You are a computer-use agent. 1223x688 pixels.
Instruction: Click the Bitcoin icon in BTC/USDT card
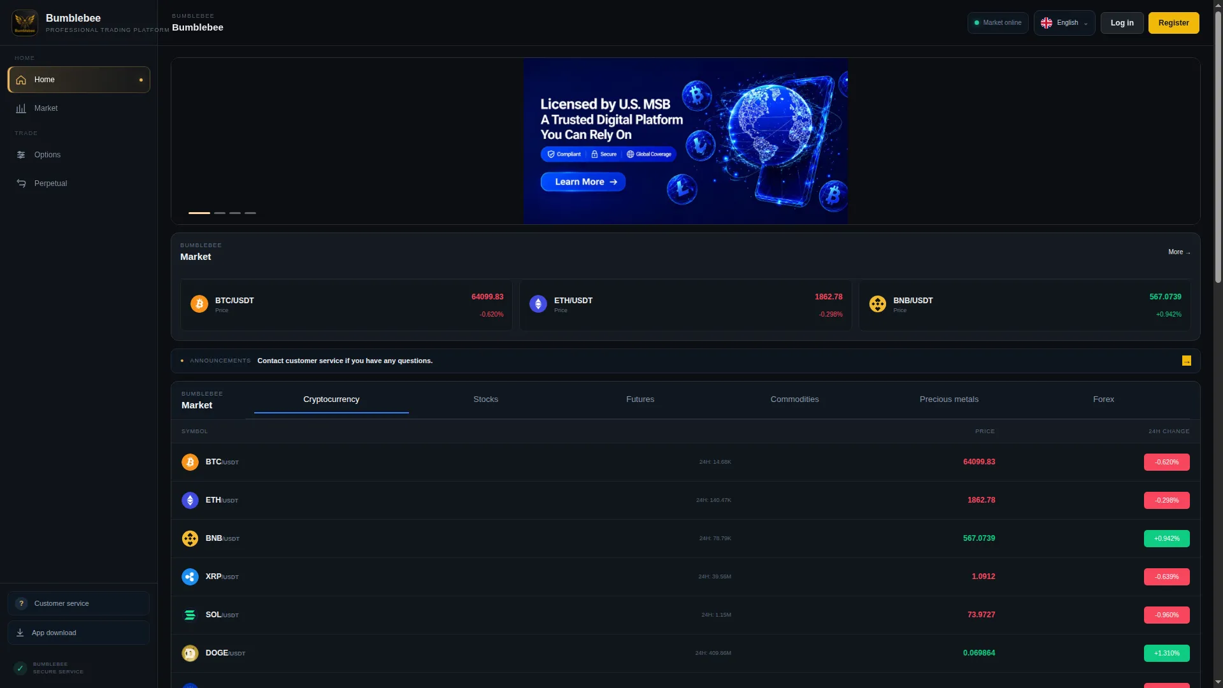pyautogui.click(x=199, y=304)
